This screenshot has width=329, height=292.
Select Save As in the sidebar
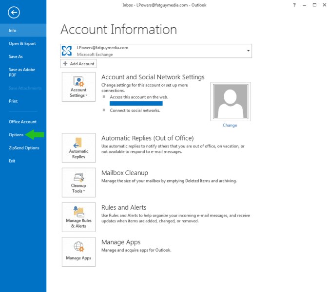click(x=16, y=56)
